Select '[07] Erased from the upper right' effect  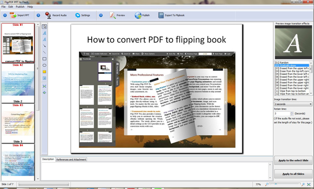point(292,80)
